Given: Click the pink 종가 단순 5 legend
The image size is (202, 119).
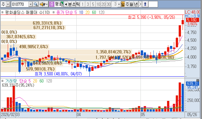Looking at the screenshot, I should click(x=66, y=12).
